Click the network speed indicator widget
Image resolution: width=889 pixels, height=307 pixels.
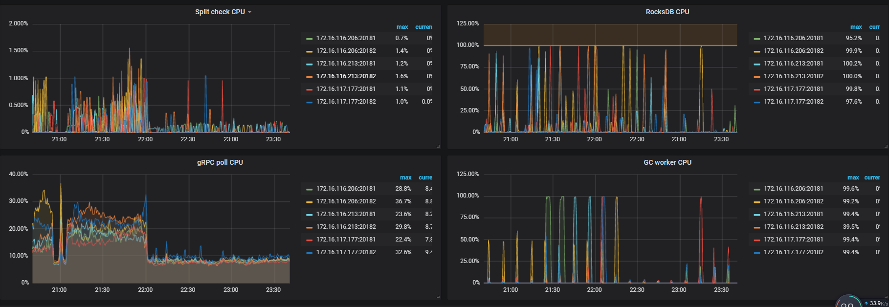[x=861, y=303]
